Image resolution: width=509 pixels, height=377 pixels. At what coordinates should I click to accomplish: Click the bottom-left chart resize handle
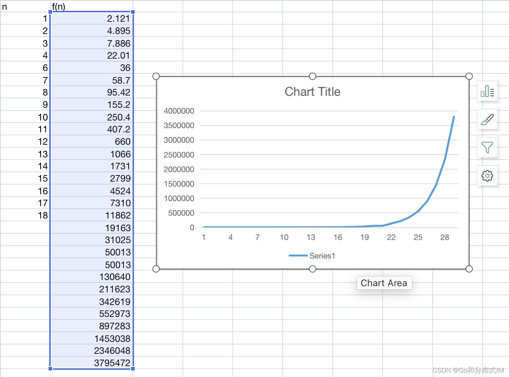[156, 269]
